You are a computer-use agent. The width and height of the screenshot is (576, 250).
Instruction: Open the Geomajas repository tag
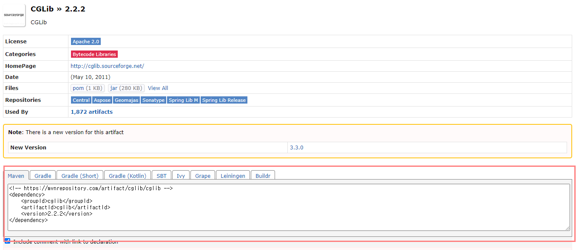127,100
